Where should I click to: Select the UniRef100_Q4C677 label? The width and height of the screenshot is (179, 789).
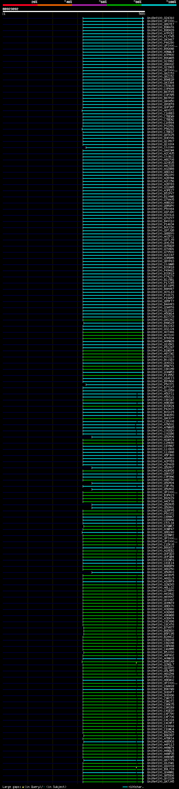[160, 418]
